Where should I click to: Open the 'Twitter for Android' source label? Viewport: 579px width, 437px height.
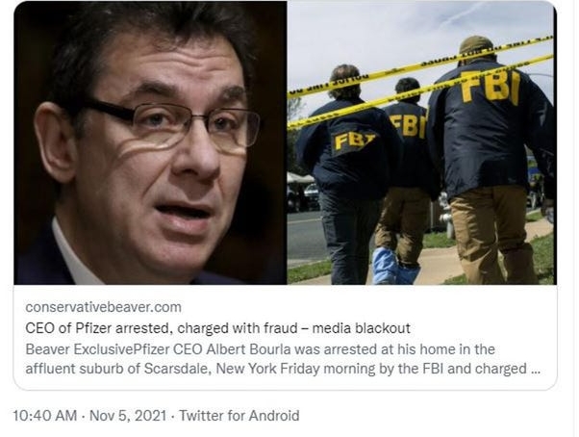pyautogui.click(x=239, y=416)
